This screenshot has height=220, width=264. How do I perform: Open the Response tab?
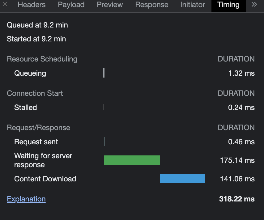coord(151,5)
